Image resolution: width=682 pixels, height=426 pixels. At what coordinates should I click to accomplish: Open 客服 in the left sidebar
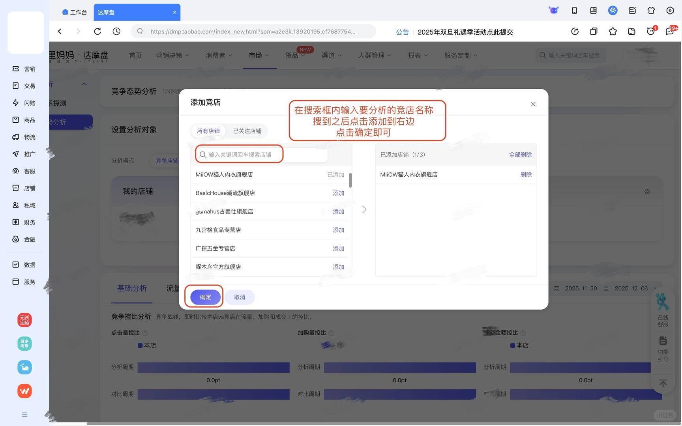click(24, 171)
